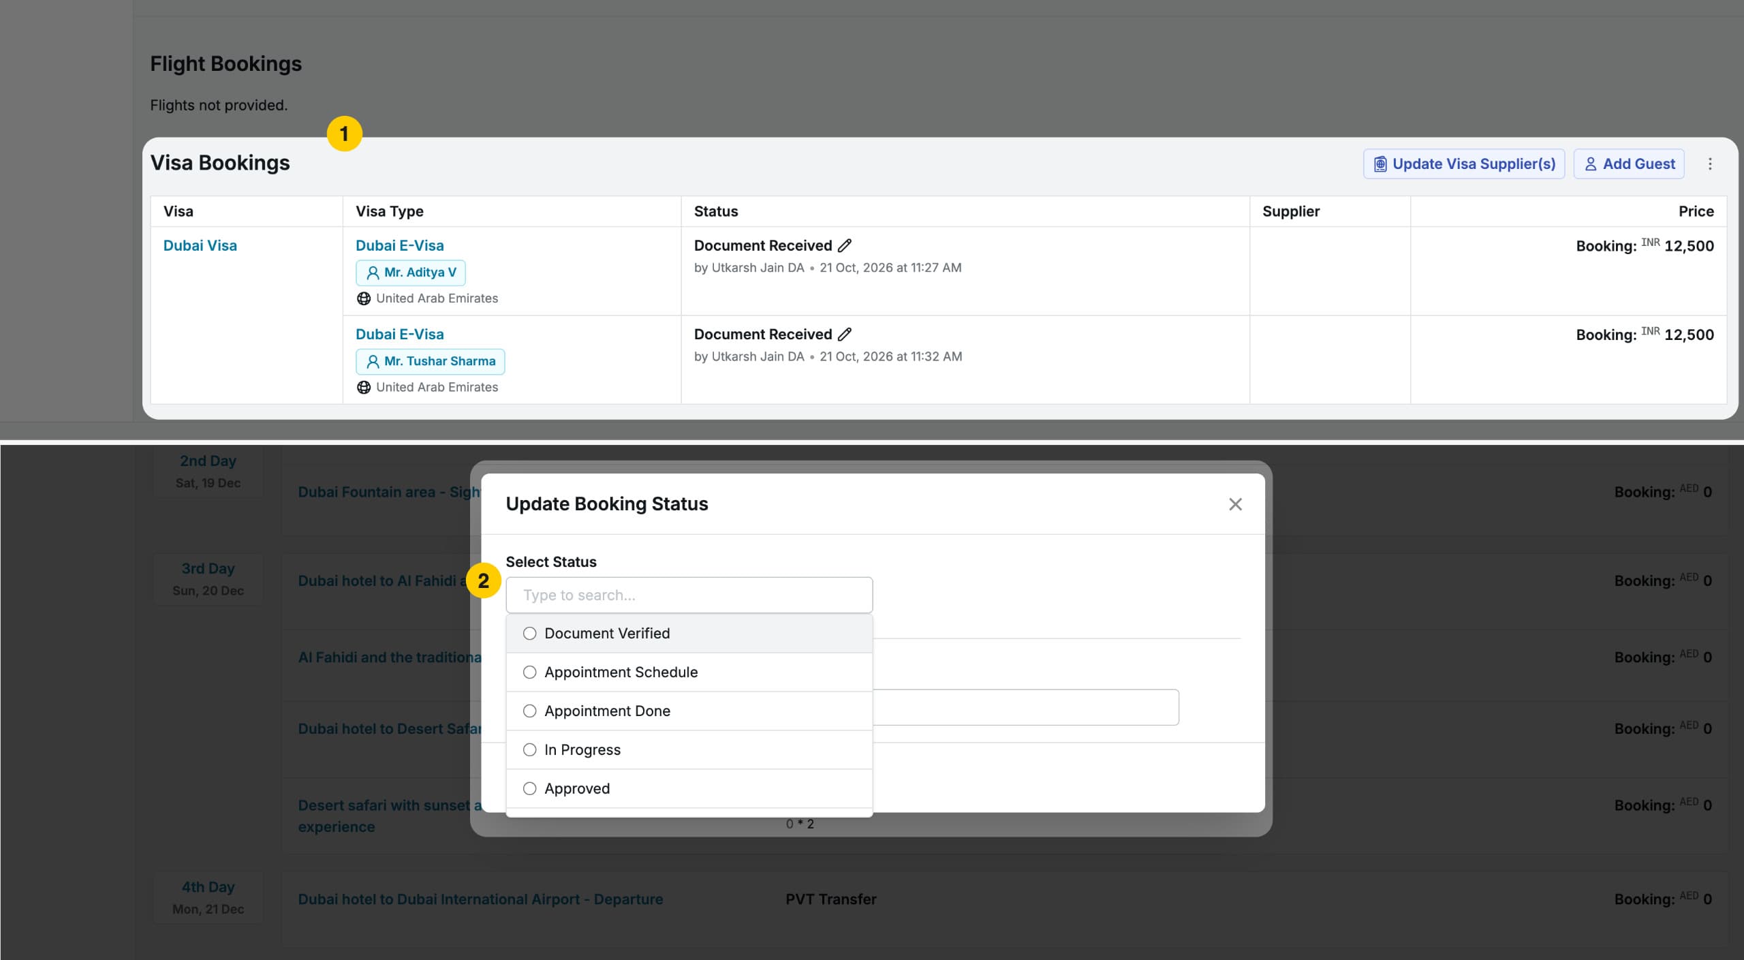Select the Appointment Schedule radio option
Screen dimensions: 1744x960
(x=529, y=672)
